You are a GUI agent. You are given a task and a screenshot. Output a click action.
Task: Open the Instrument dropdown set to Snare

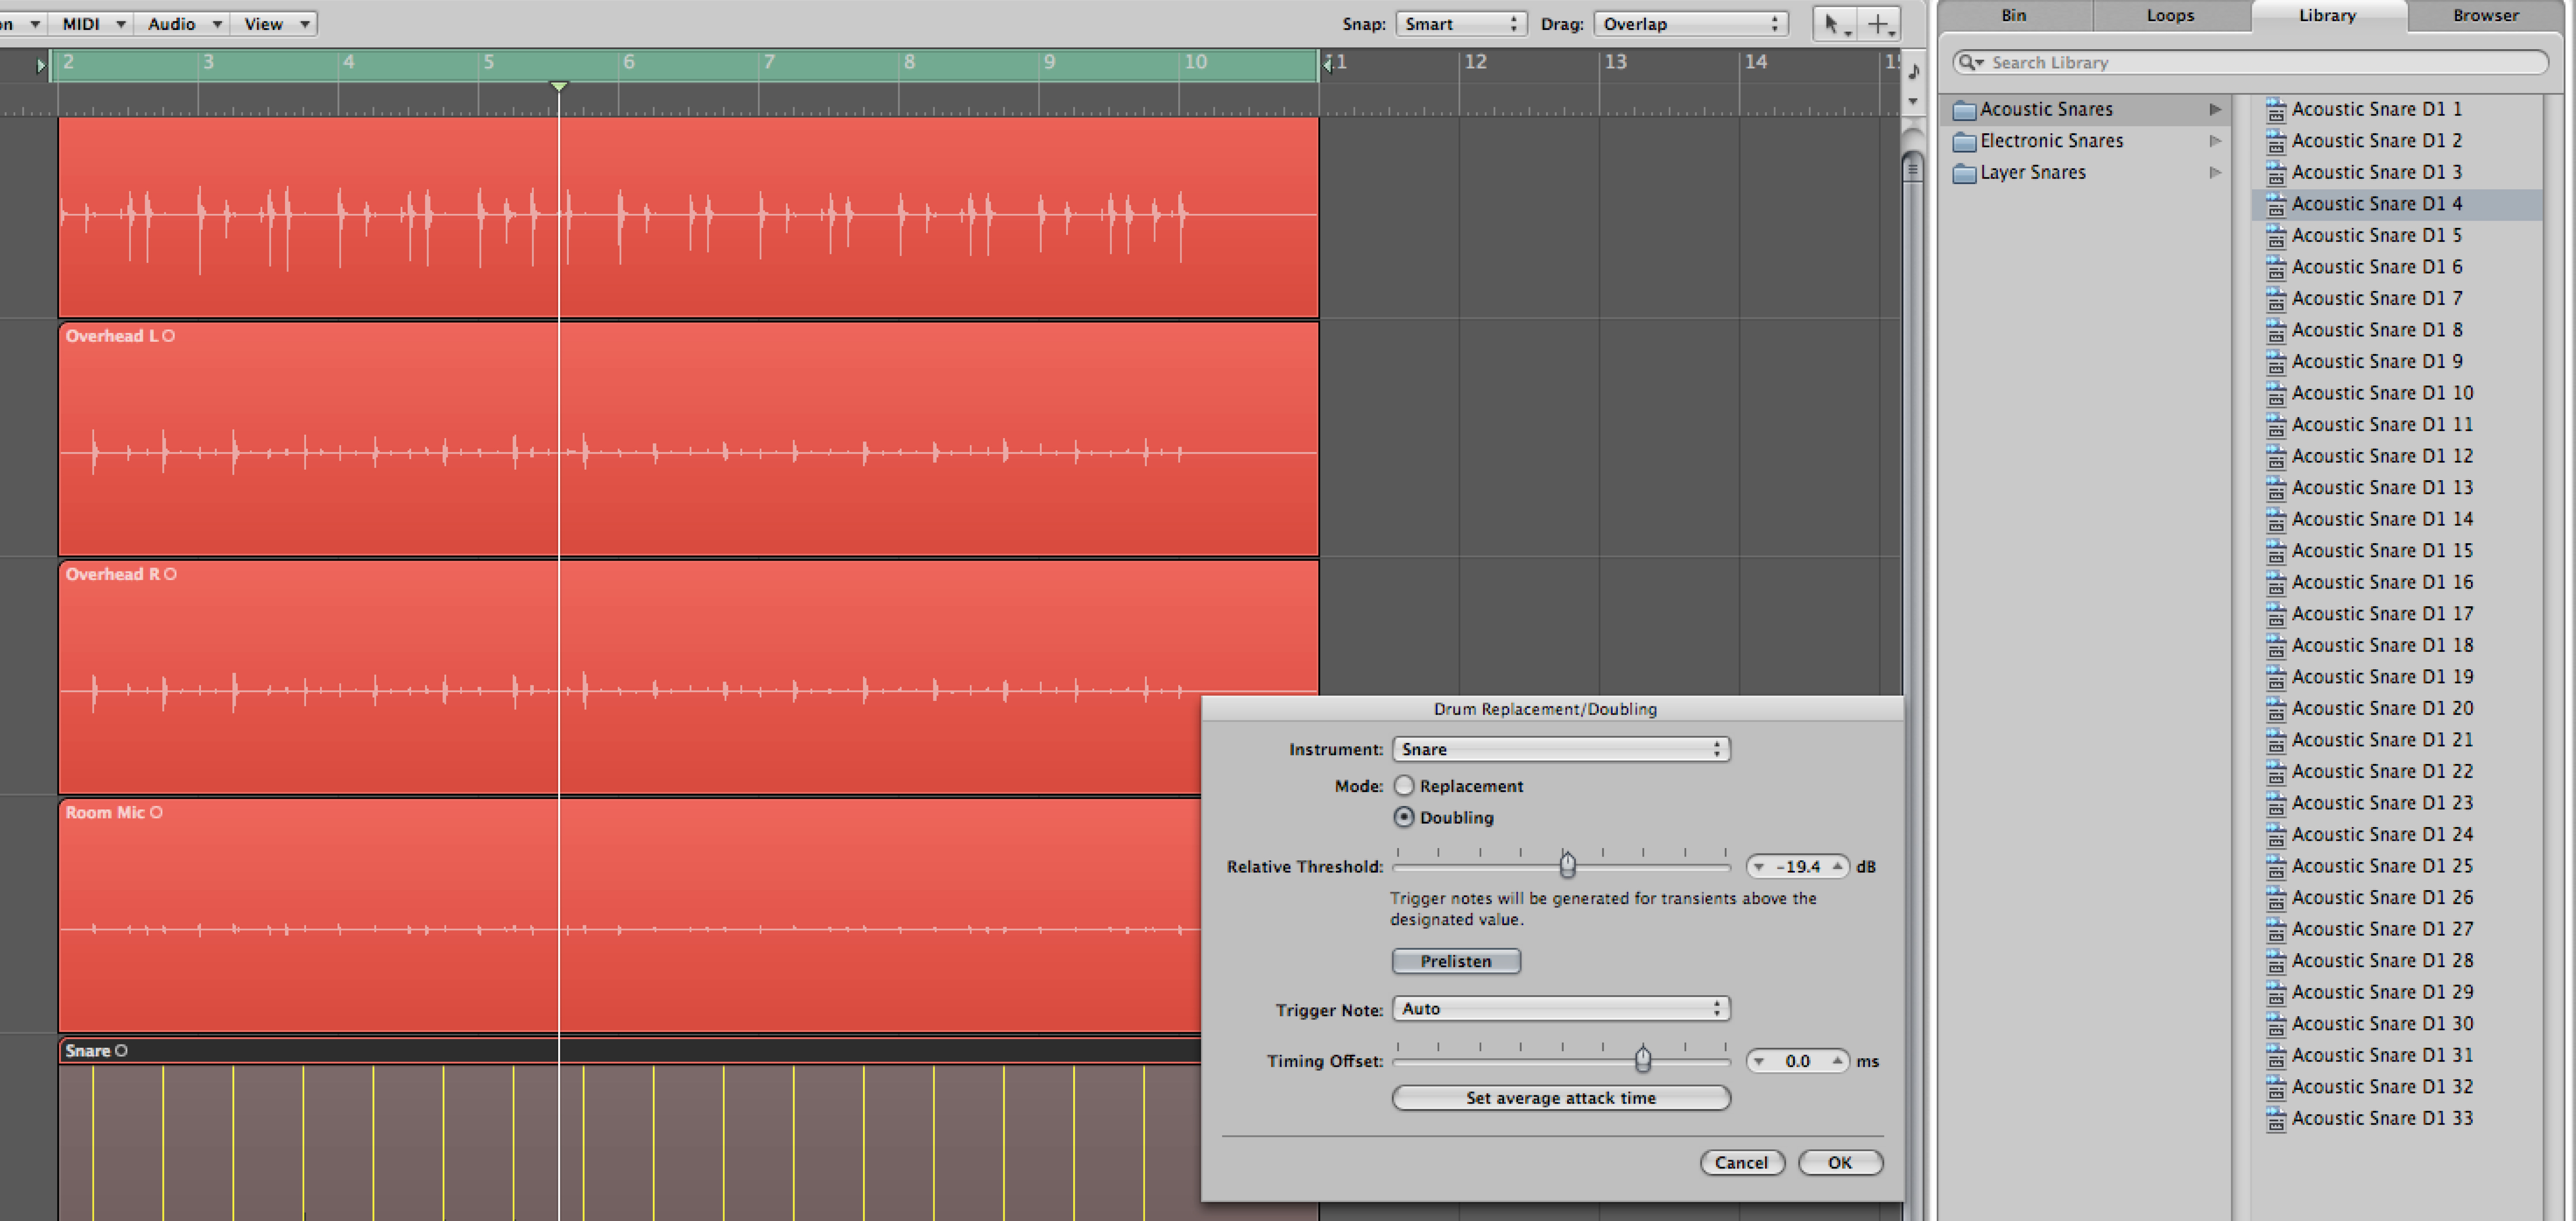coord(1561,749)
